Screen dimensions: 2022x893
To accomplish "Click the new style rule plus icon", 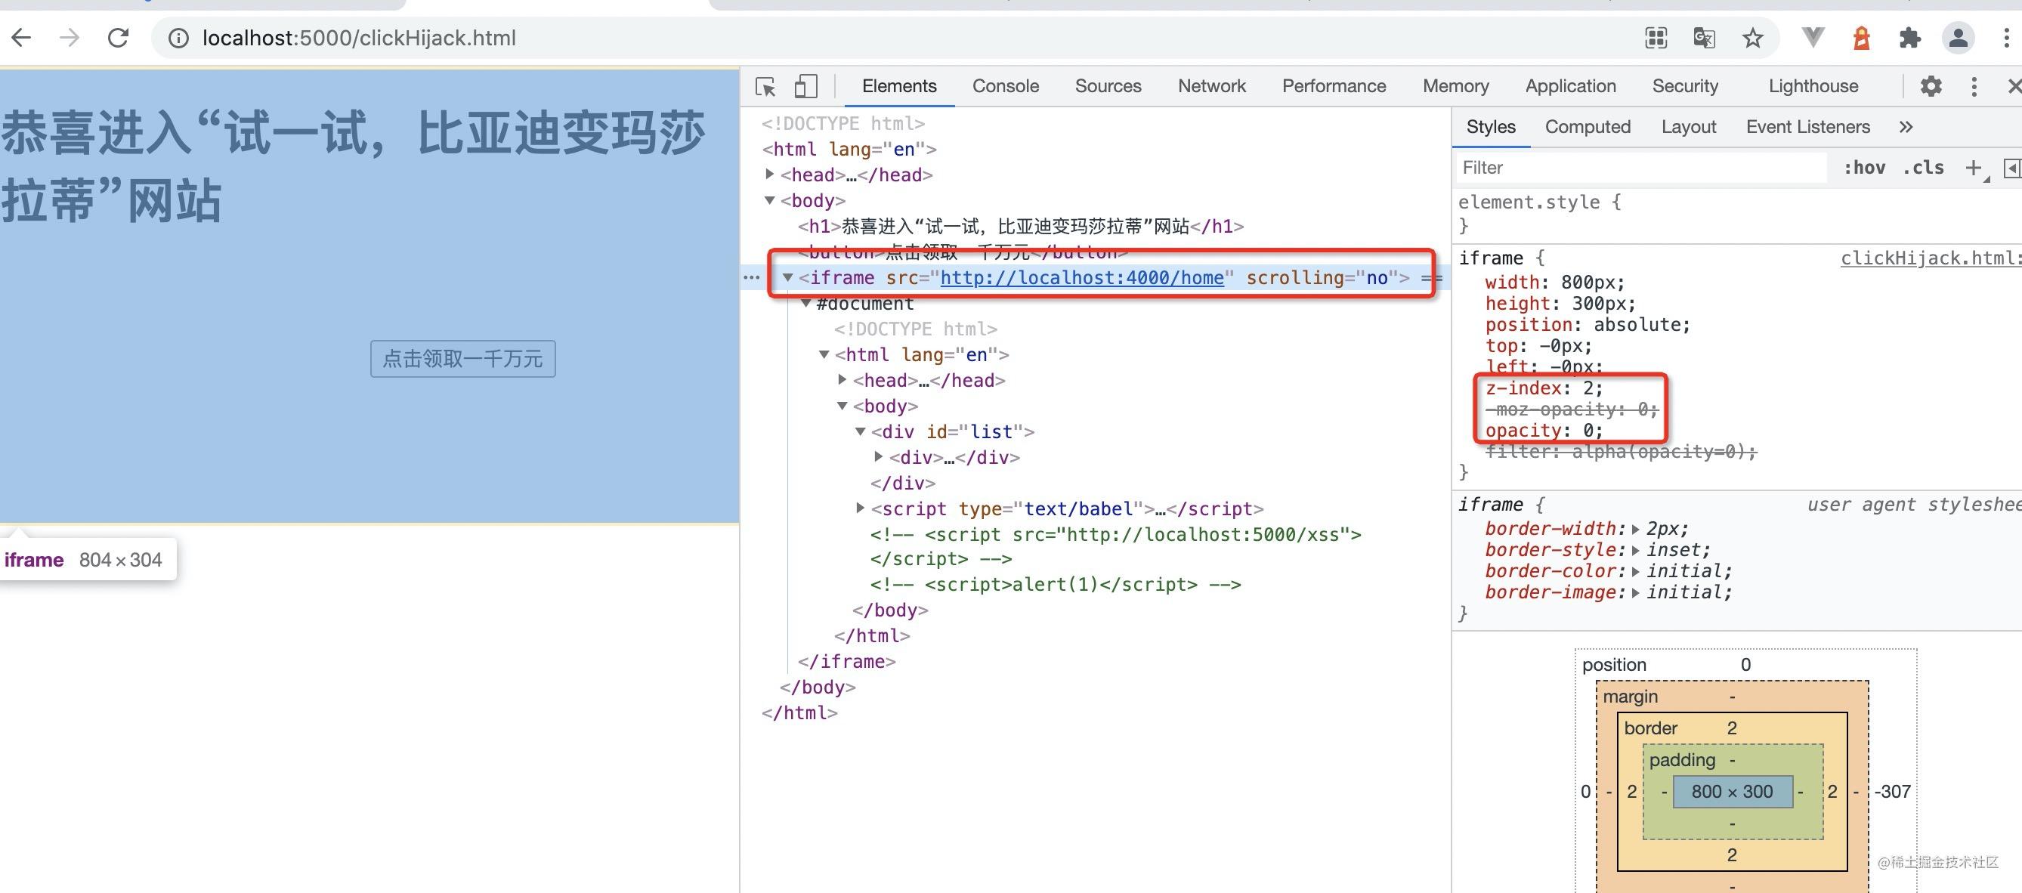I will point(1973,167).
